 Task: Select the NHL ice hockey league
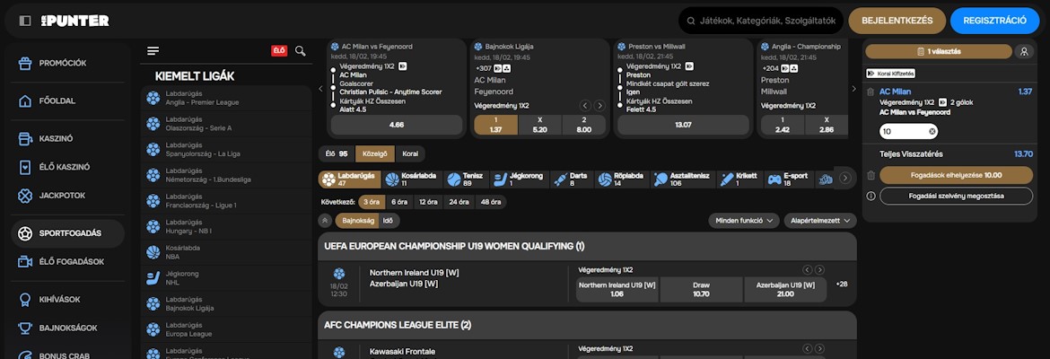point(226,278)
